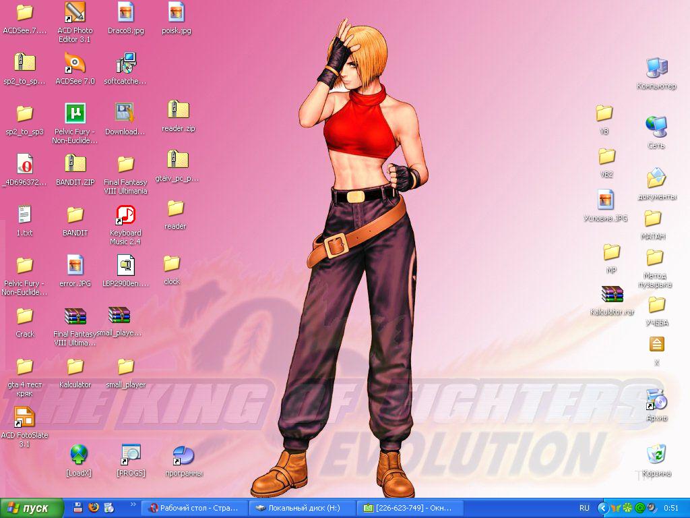Screen dimensions: 690x518
Task: Select the [LoadX] globe icon
Action: point(78,455)
